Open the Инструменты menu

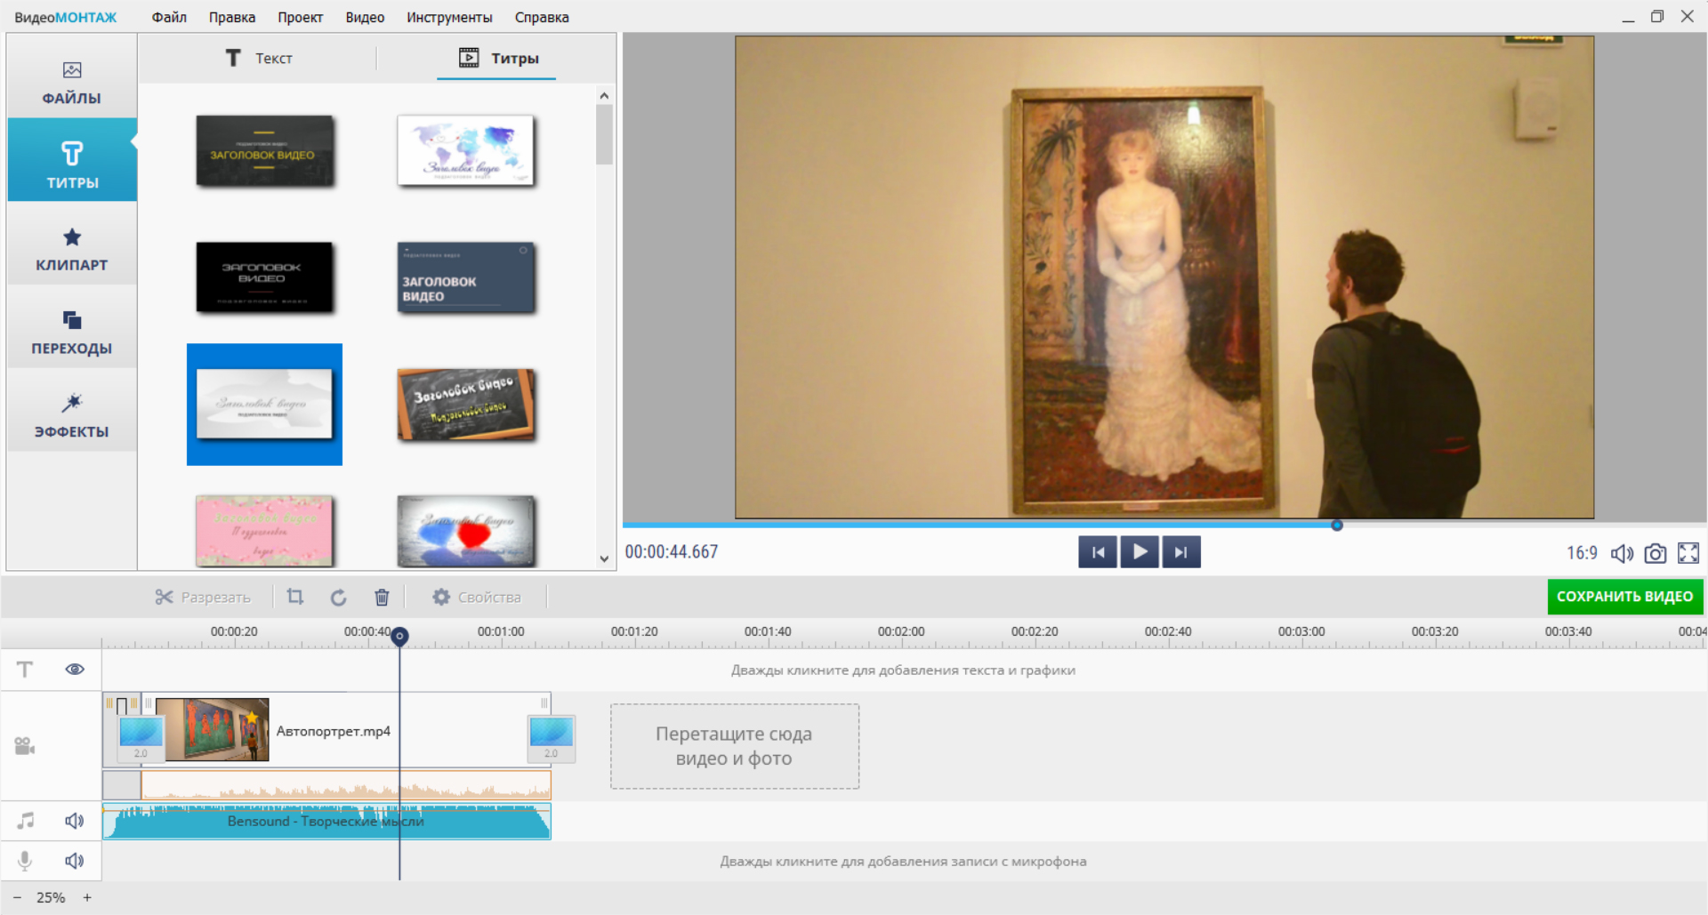pyautogui.click(x=449, y=17)
